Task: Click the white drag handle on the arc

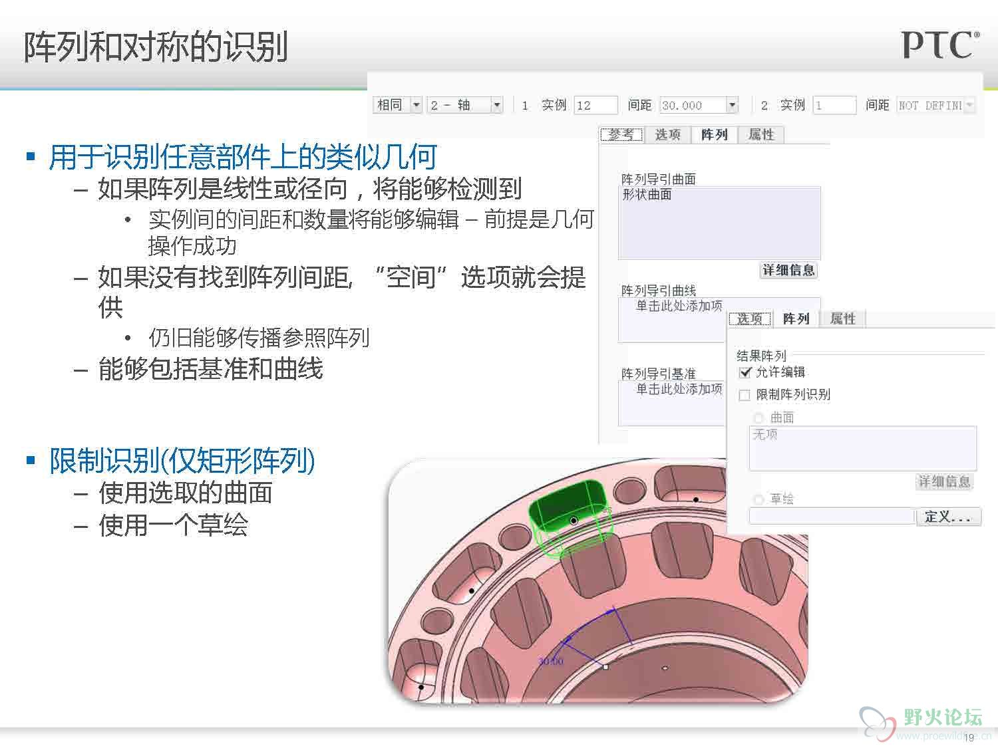Action: [x=605, y=666]
